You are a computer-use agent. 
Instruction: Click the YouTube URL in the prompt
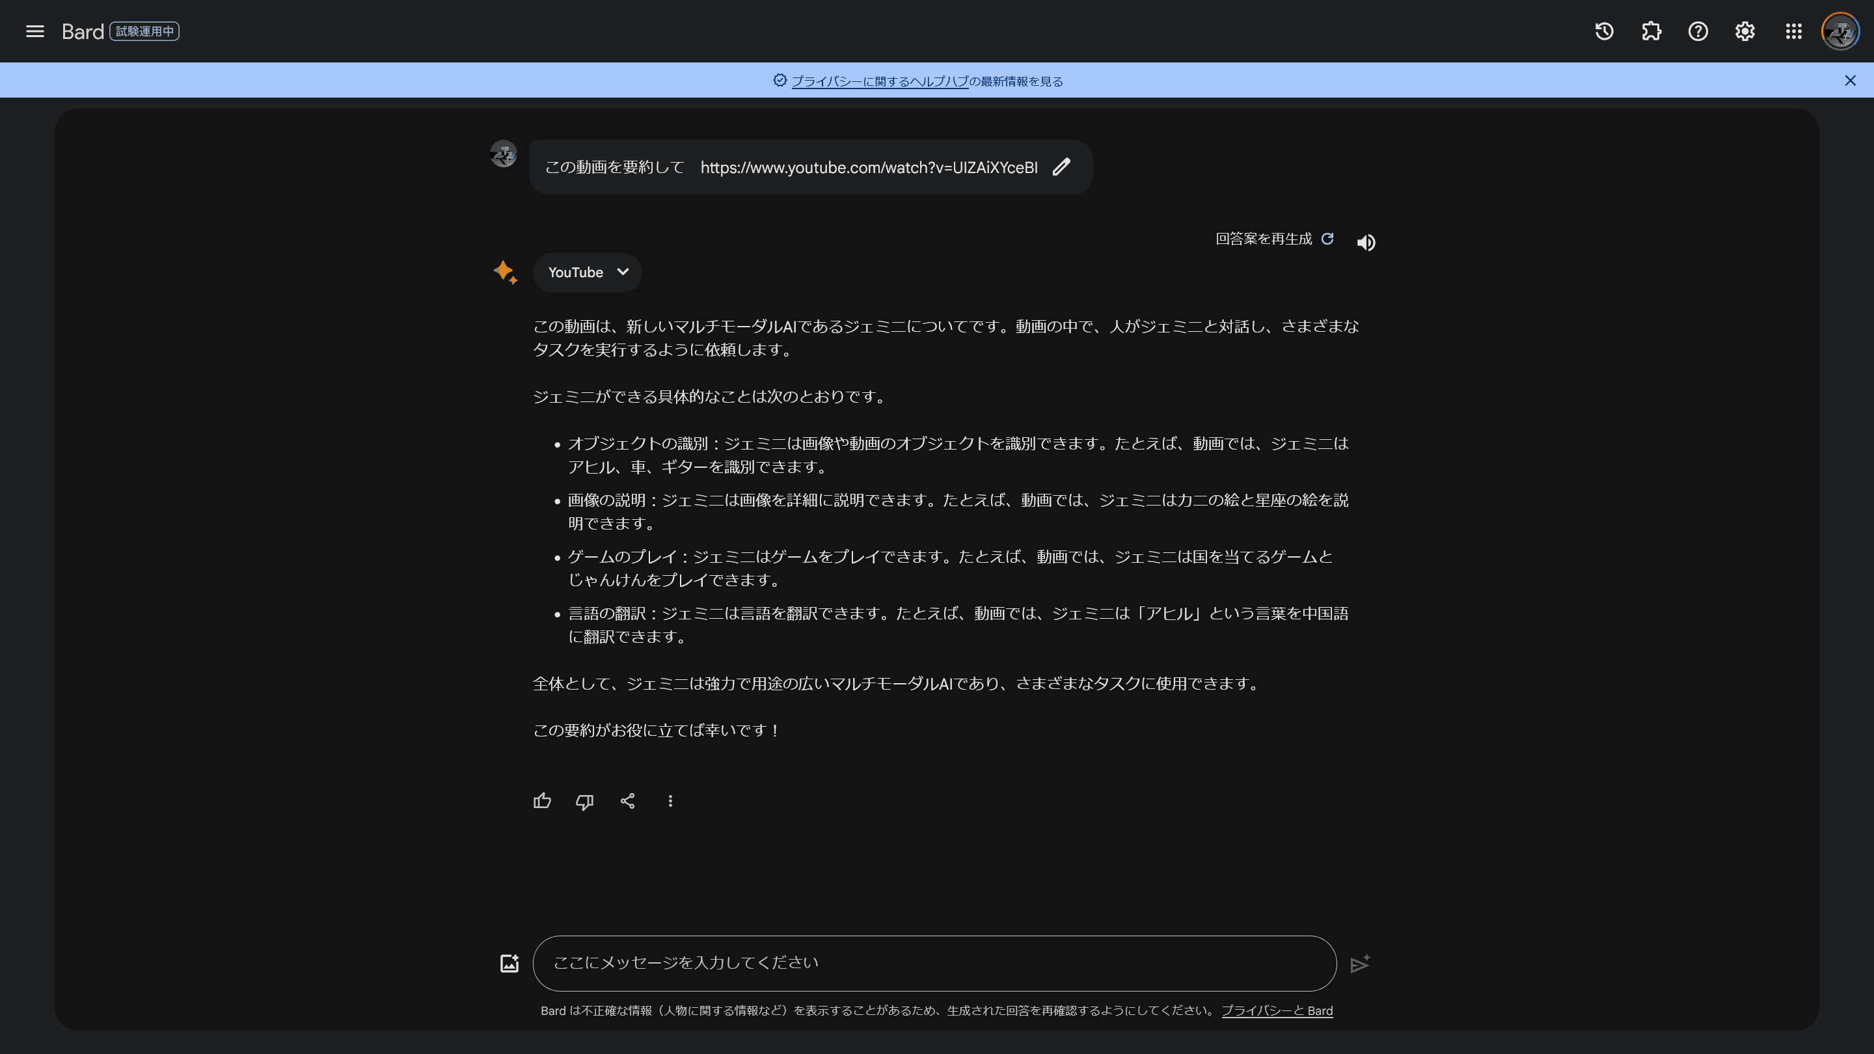point(869,167)
